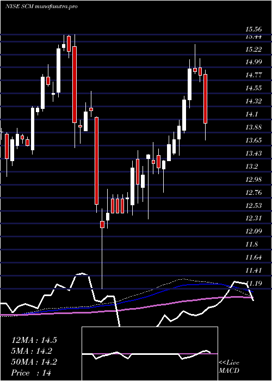
Task: Click the 11.19 price axis label
Action: click(254, 284)
